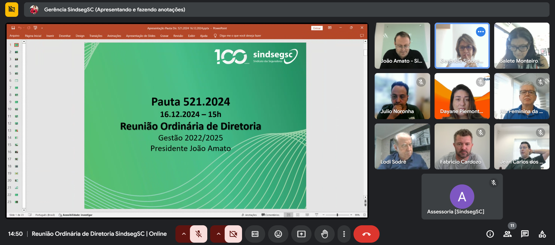Click the present screen icon

[301, 234]
